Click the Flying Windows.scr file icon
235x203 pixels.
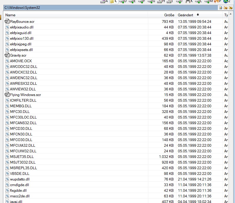point(7,95)
